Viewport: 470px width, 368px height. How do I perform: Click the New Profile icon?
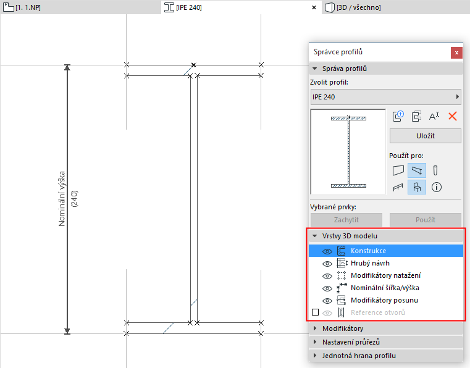[398, 116]
